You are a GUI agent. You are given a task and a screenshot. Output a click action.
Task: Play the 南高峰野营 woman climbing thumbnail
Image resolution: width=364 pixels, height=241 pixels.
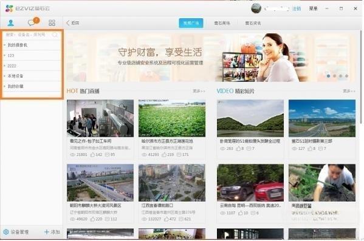pyautogui.click(x=322, y=183)
